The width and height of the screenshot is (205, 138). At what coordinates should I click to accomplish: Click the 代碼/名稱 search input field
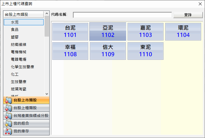pos(122,15)
